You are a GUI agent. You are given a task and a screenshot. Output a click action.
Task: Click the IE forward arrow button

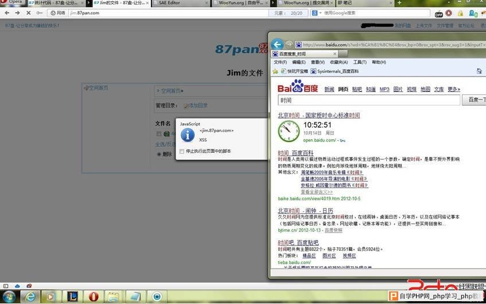coord(289,45)
